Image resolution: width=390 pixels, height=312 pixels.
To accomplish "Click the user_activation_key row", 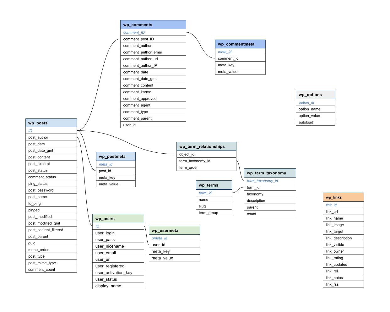I will click(118, 272).
